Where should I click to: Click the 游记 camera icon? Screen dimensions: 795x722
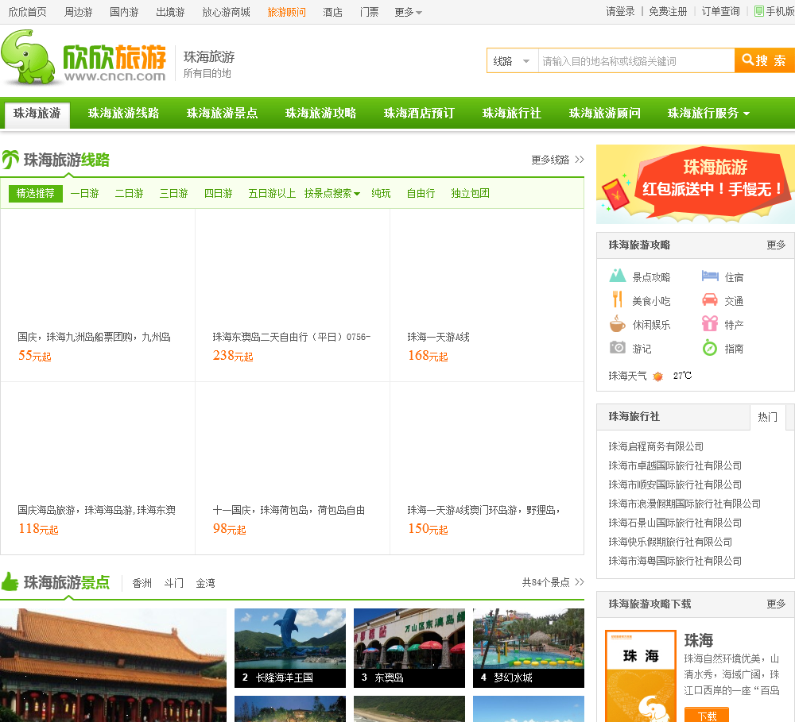coord(617,348)
